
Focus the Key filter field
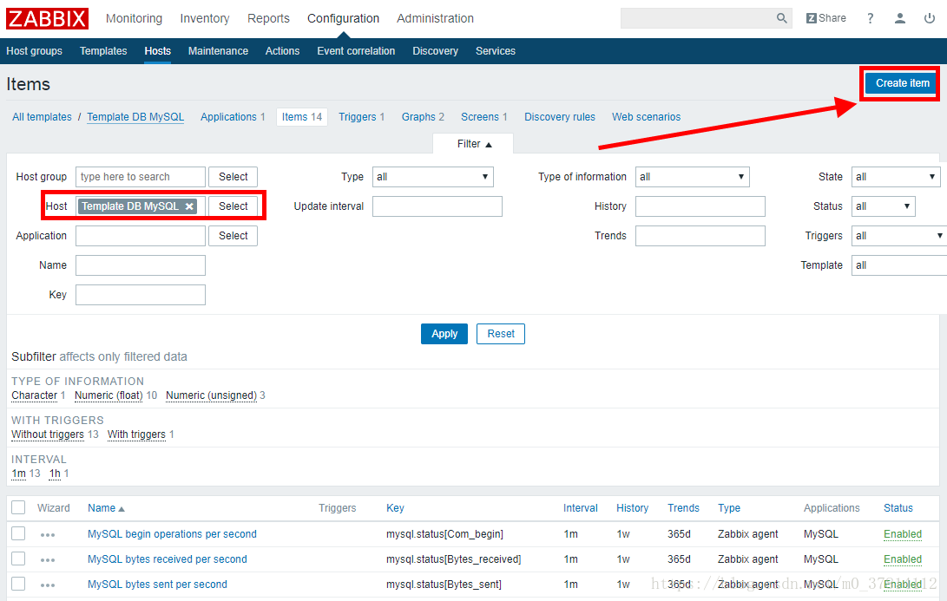coord(140,295)
